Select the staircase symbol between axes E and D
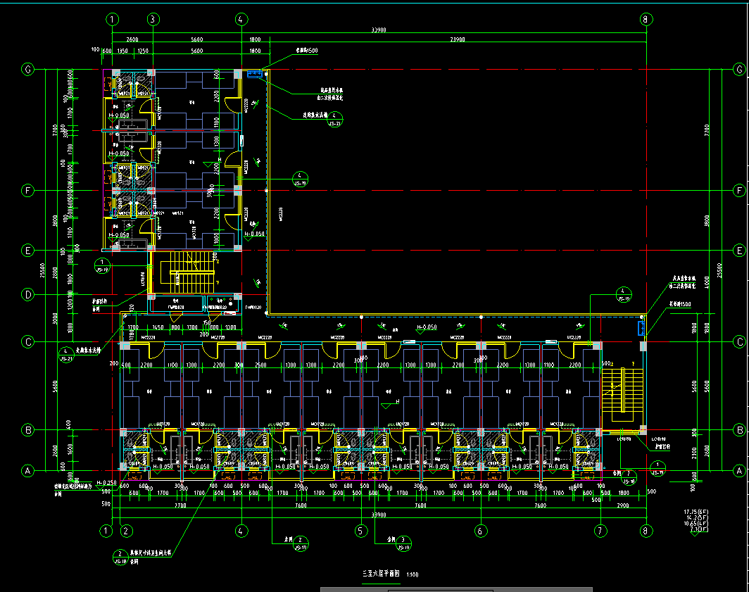 (190, 270)
